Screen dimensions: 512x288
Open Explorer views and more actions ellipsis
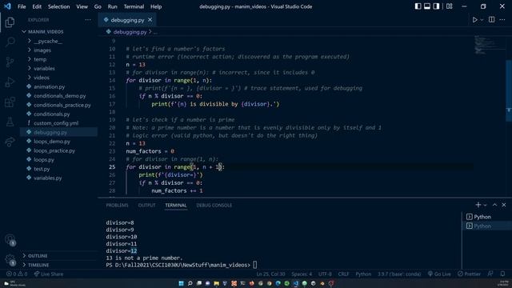88,20
